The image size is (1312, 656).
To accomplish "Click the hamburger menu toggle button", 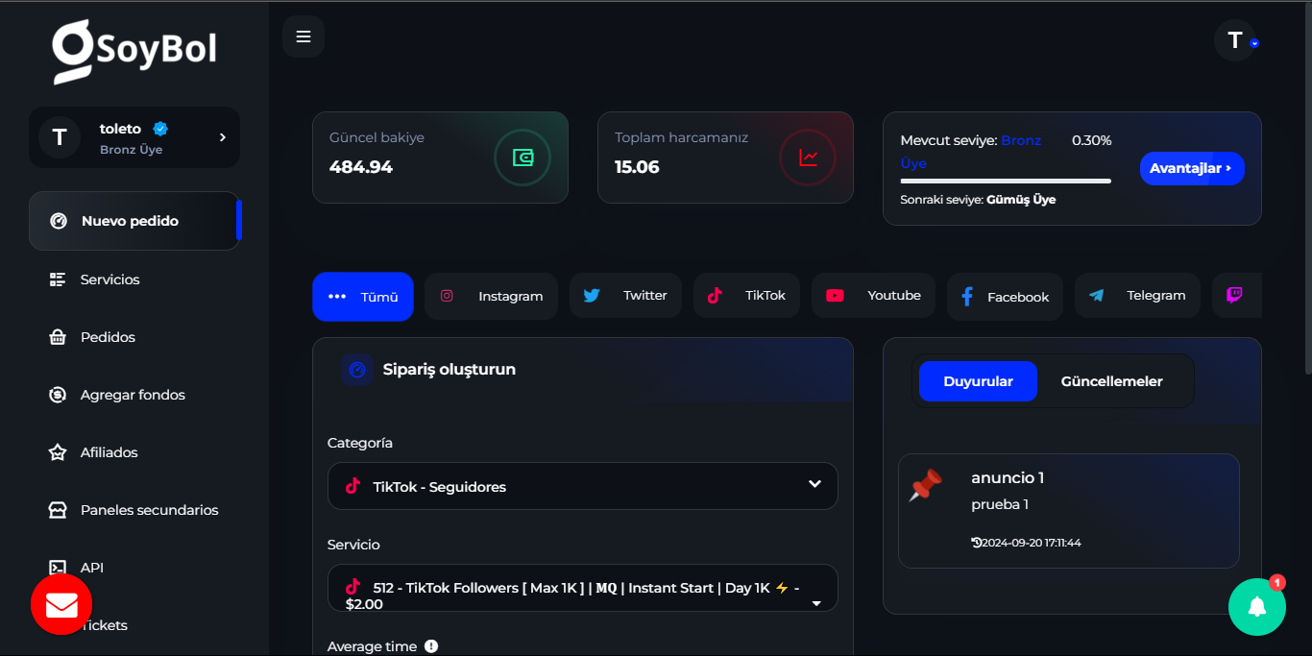I will (x=304, y=36).
